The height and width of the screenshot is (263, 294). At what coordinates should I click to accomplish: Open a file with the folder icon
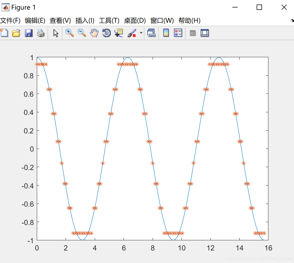pyautogui.click(x=16, y=33)
